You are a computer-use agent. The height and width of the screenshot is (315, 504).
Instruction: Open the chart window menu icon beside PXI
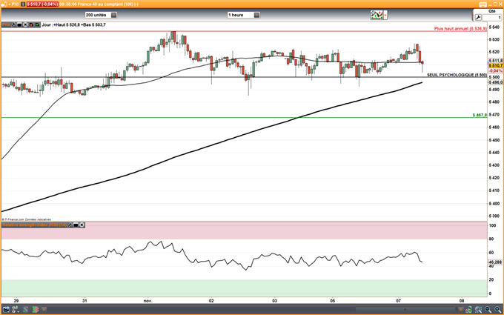(4, 4)
